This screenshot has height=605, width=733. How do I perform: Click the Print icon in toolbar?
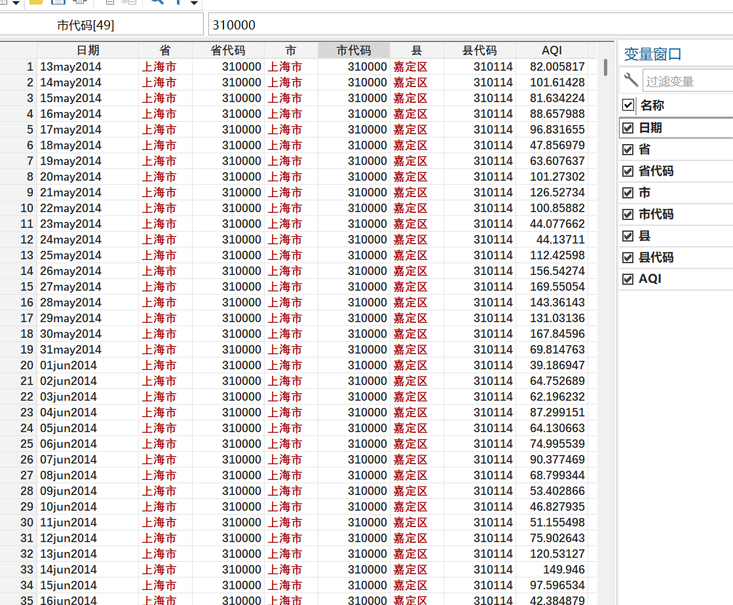[79, 2]
